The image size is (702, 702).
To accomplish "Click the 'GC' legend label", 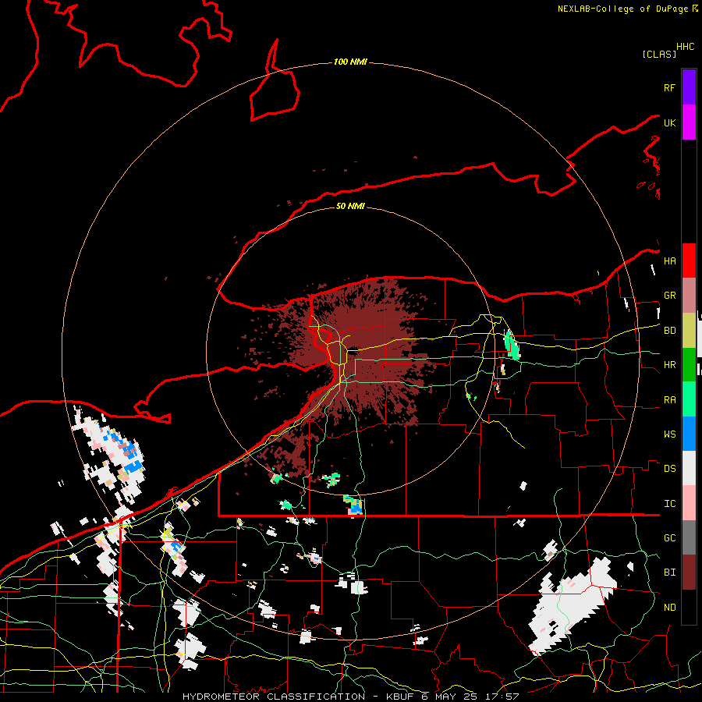I will (669, 538).
